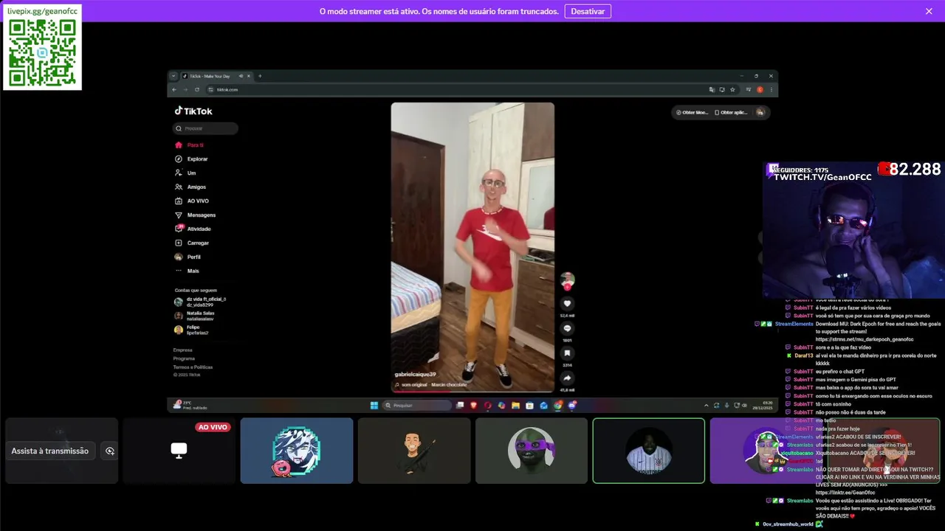Click the pop-out icon beside Assista à transmissão

110,451
